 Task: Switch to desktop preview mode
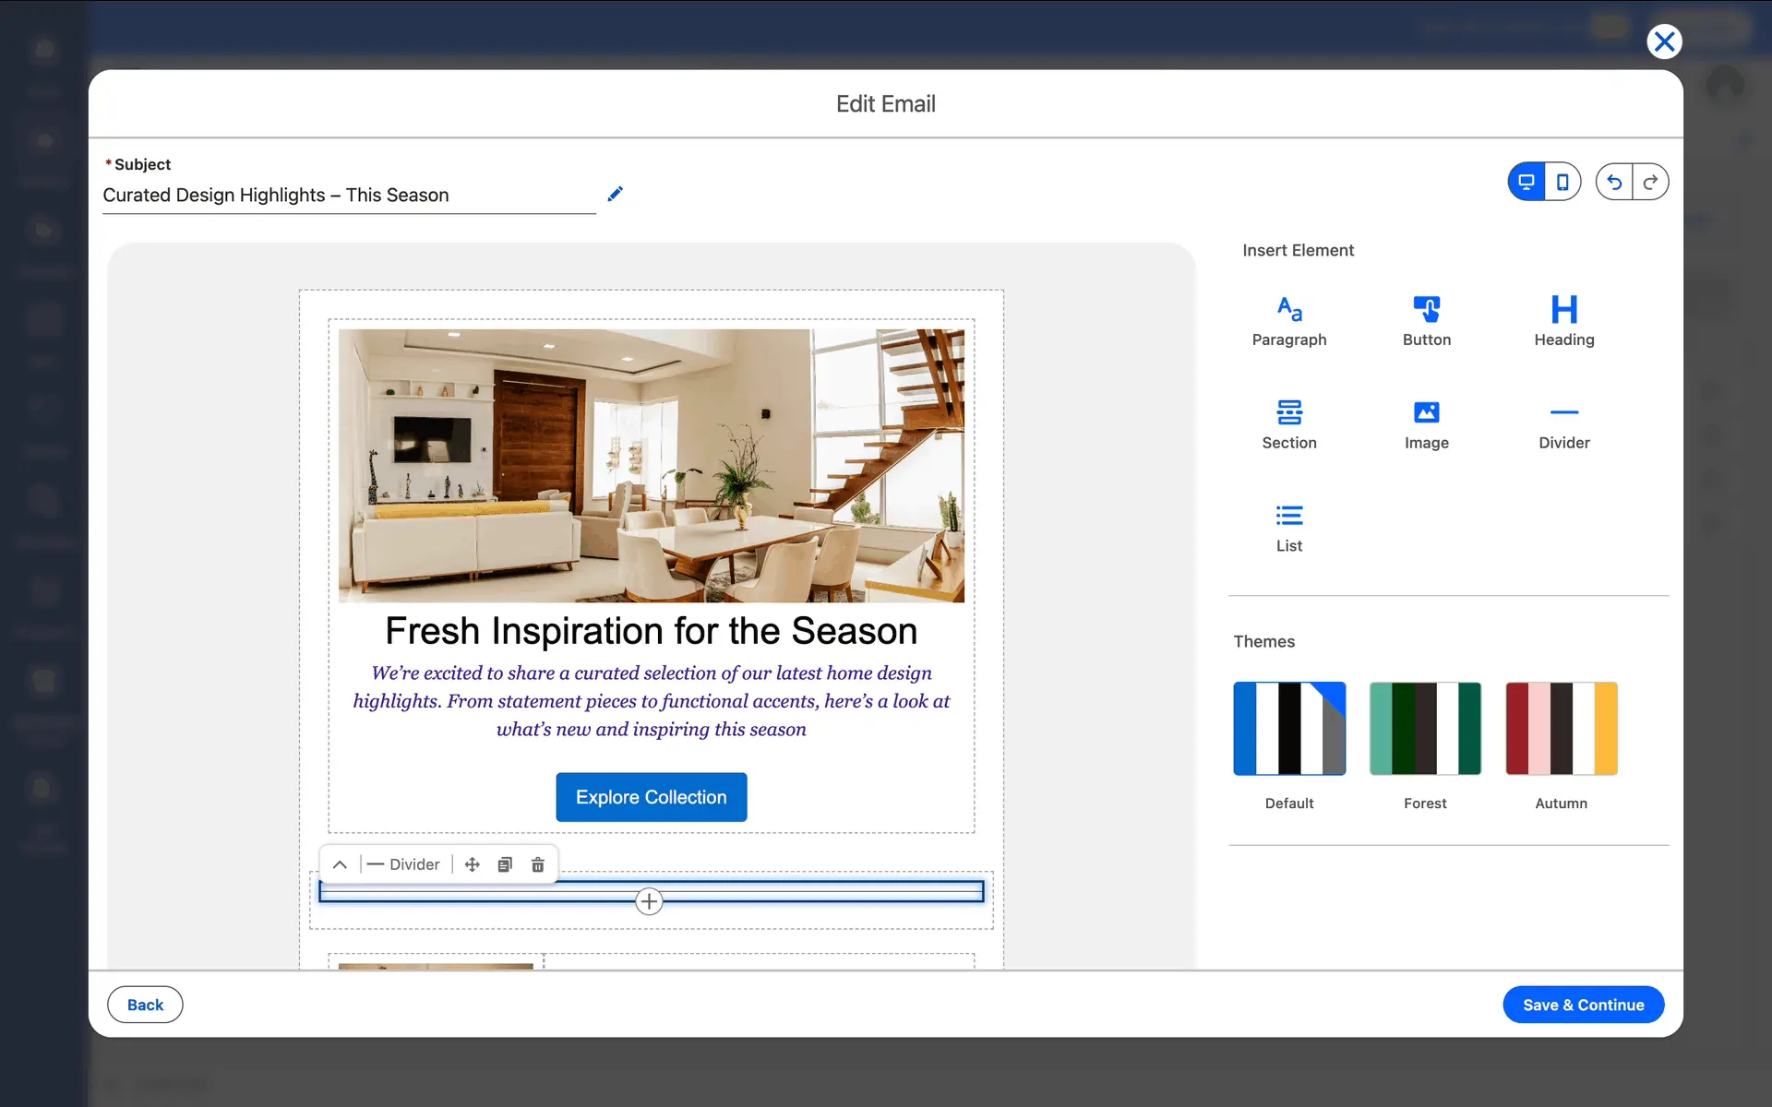pyautogui.click(x=1527, y=182)
